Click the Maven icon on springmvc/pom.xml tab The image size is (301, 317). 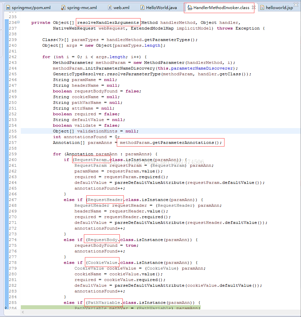point(8,8)
